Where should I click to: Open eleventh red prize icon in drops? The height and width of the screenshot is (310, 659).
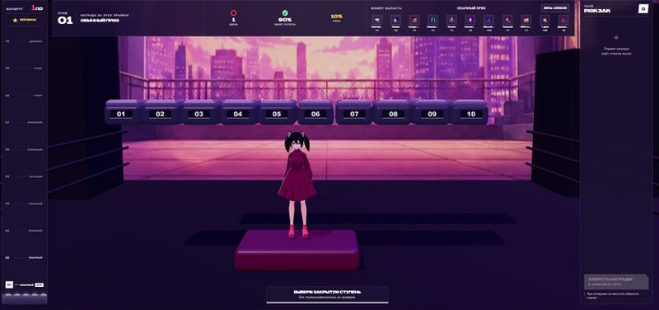563,20
